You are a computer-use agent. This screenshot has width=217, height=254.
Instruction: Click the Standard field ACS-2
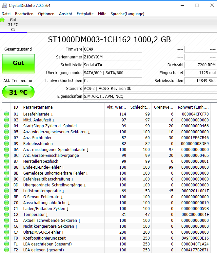(150, 89)
